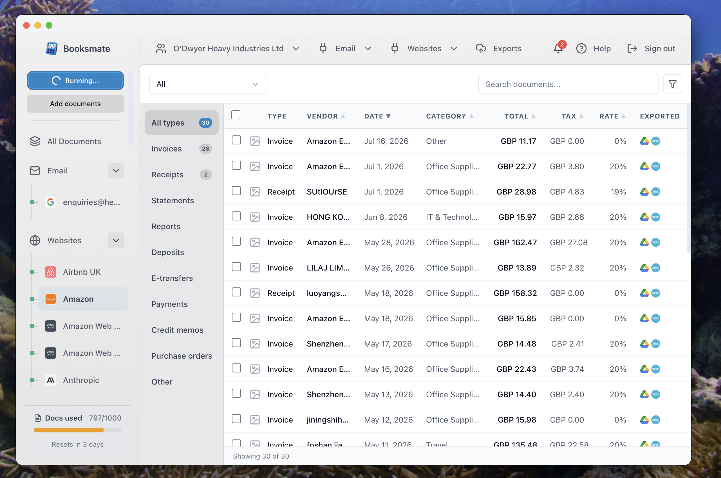Open the notifications bell icon
Image resolution: width=721 pixels, height=478 pixels.
(559, 48)
